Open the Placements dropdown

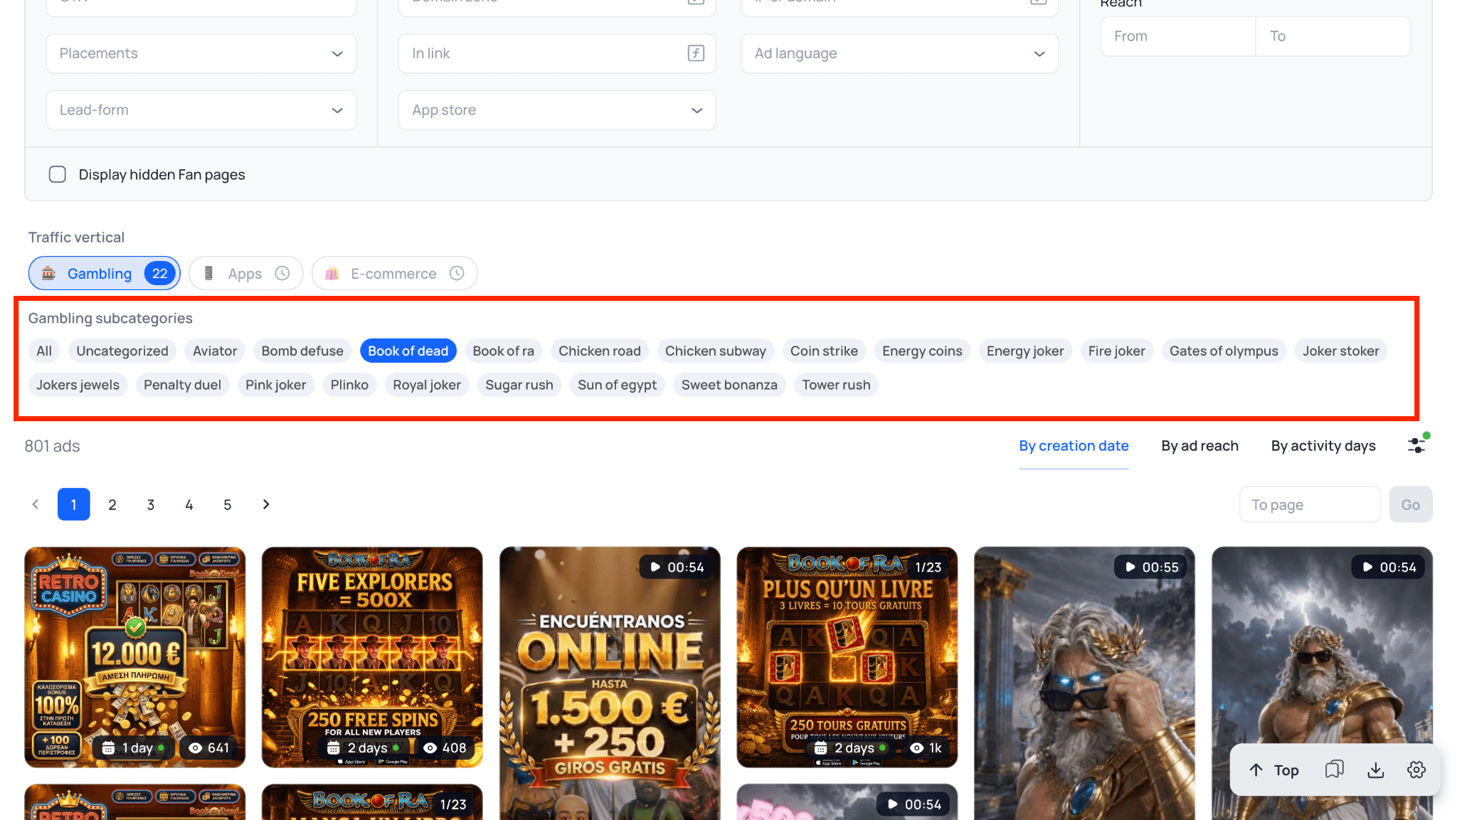201,53
